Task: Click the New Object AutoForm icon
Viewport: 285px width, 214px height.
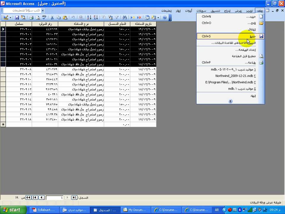Action: click(x=154, y=18)
